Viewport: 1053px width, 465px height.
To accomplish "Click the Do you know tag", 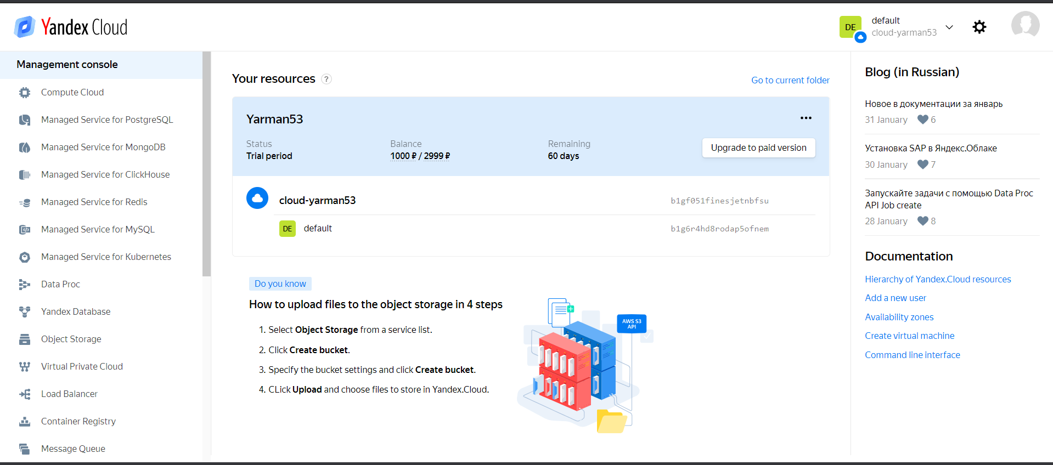I will coord(280,283).
